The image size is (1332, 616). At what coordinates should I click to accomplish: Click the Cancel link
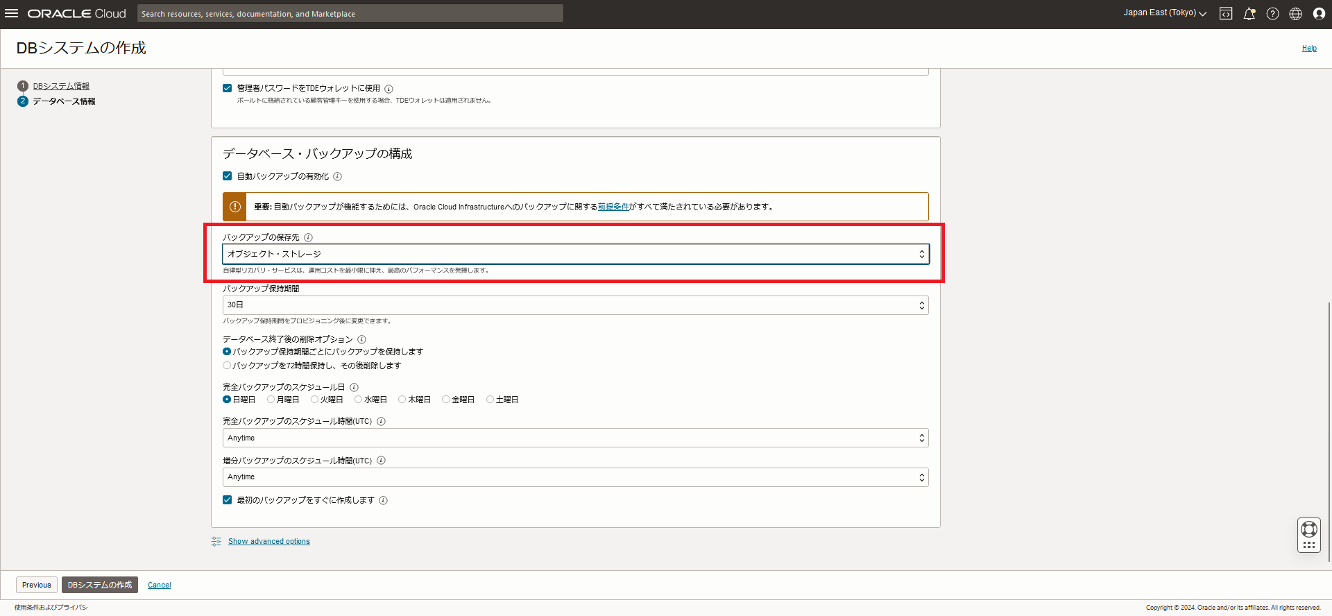(160, 585)
